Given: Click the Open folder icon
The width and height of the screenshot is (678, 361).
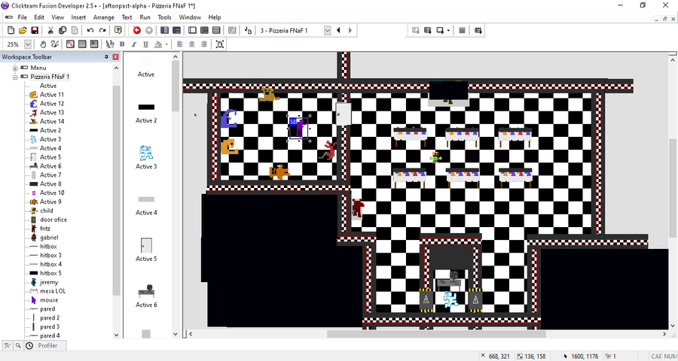Looking at the screenshot, I should pos(23,30).
